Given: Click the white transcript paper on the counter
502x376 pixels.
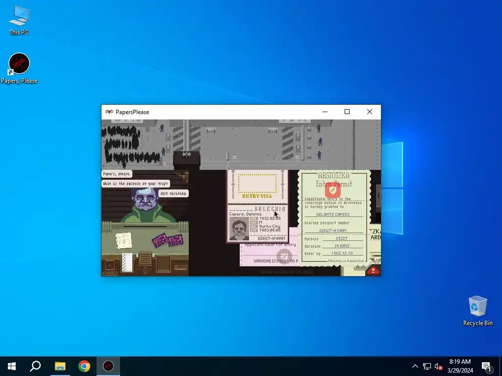Looking at the screenshot, I should tap(124, 240).
